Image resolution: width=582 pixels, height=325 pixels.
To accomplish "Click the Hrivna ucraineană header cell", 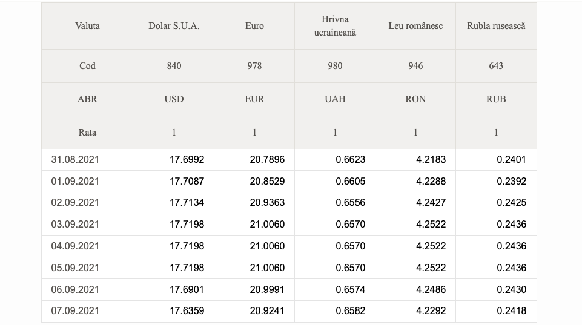I will pos(335,26).
